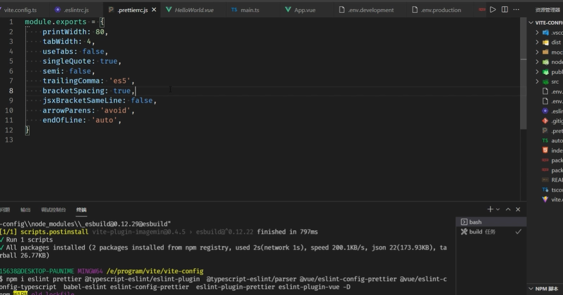The width and height of the screenshot is (563, 295).
Task: Open the new terminal launch profile dropdown arrow
Action: point(498,209)
